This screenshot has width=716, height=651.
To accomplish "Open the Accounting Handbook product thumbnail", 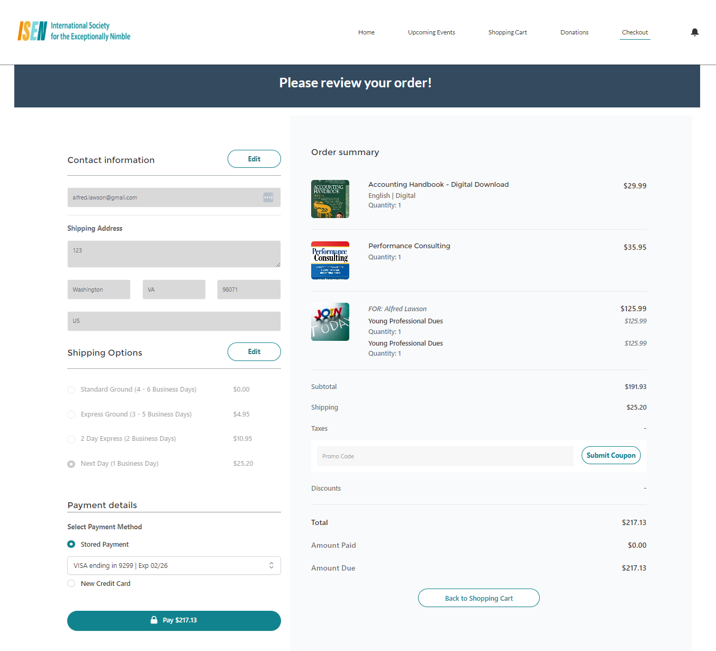I will pyautogui.click(x=330, y=199).
